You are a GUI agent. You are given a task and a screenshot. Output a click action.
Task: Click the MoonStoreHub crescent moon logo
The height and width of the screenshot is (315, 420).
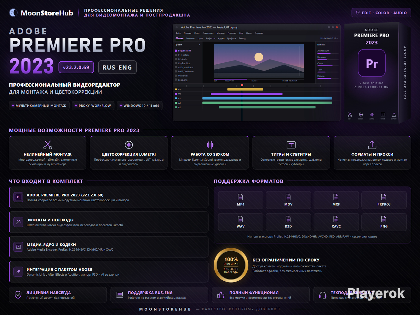13,13
